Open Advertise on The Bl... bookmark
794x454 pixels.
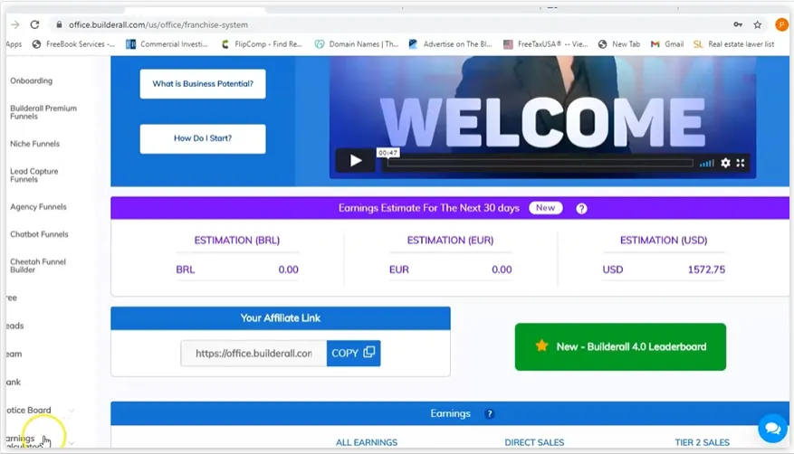click(x=451, y=44)
